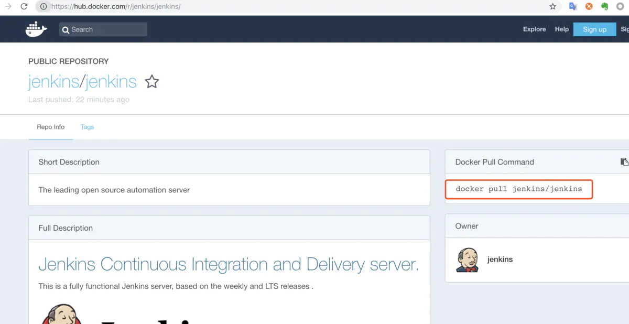Select the Repo Info tab
Screen dimensions: 629x324
[x=51, y=127]
